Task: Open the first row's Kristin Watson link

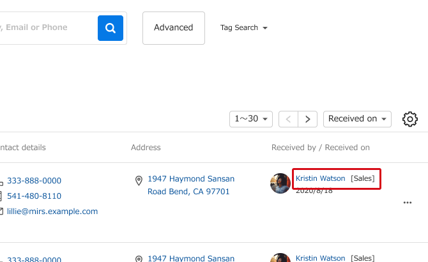Action: point(320,178)
